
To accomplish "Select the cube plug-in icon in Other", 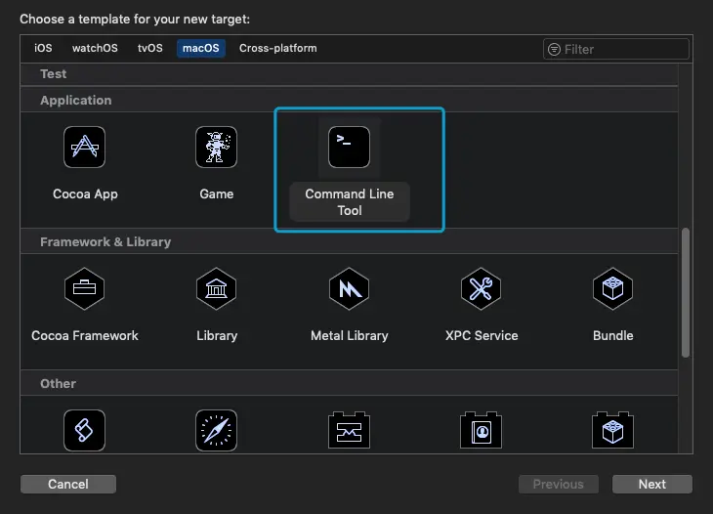I will click(x=613, y=430).
